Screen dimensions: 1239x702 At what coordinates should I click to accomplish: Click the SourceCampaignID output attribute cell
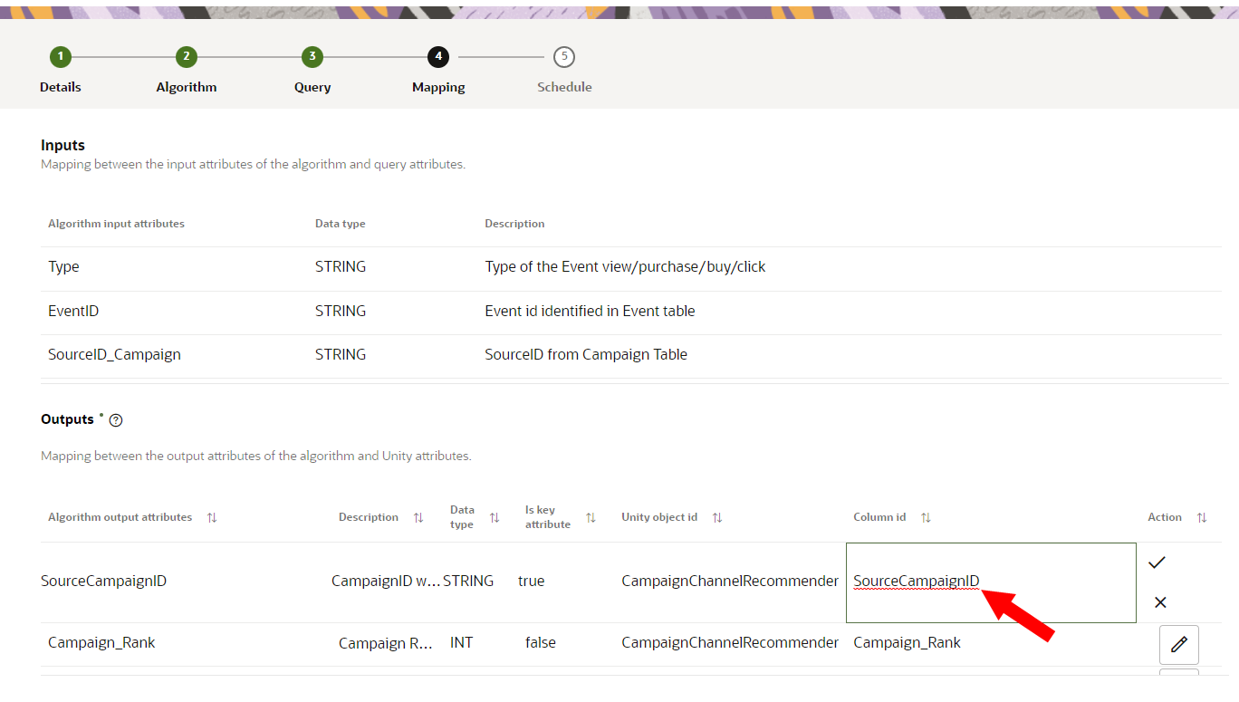[104, 582]
